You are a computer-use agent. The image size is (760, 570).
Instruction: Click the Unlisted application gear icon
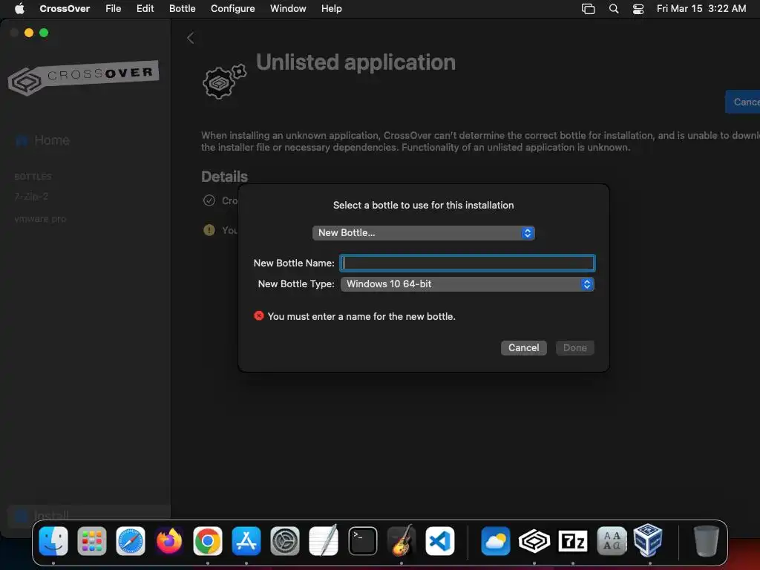coord(224,82)
